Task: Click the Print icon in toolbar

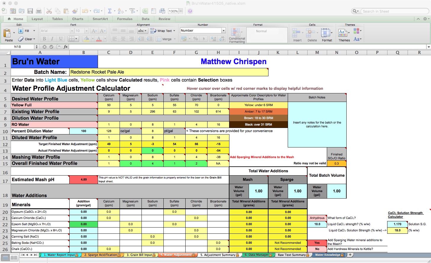Action: pos(38,11)
